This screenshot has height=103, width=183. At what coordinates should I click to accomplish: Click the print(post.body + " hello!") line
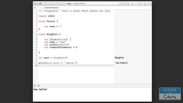tap(58, 63)
